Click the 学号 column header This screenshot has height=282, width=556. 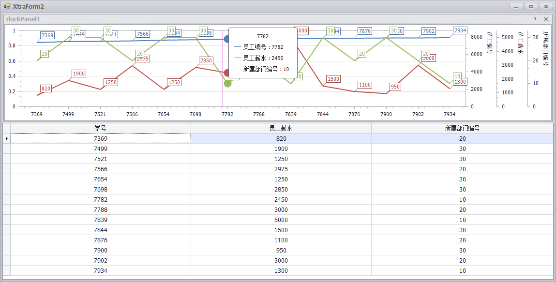[x=101, y=128]
